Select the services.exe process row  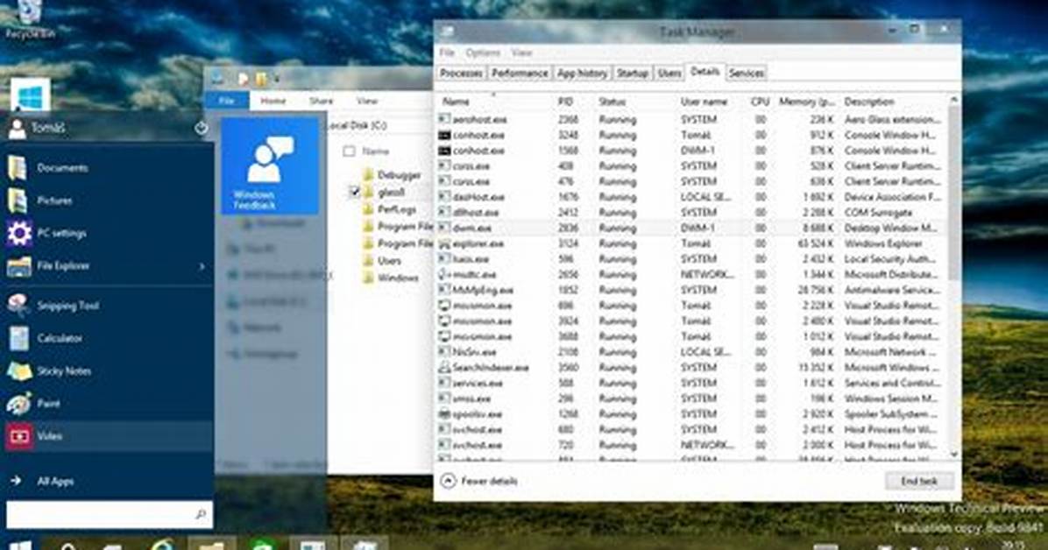(691, 383)
